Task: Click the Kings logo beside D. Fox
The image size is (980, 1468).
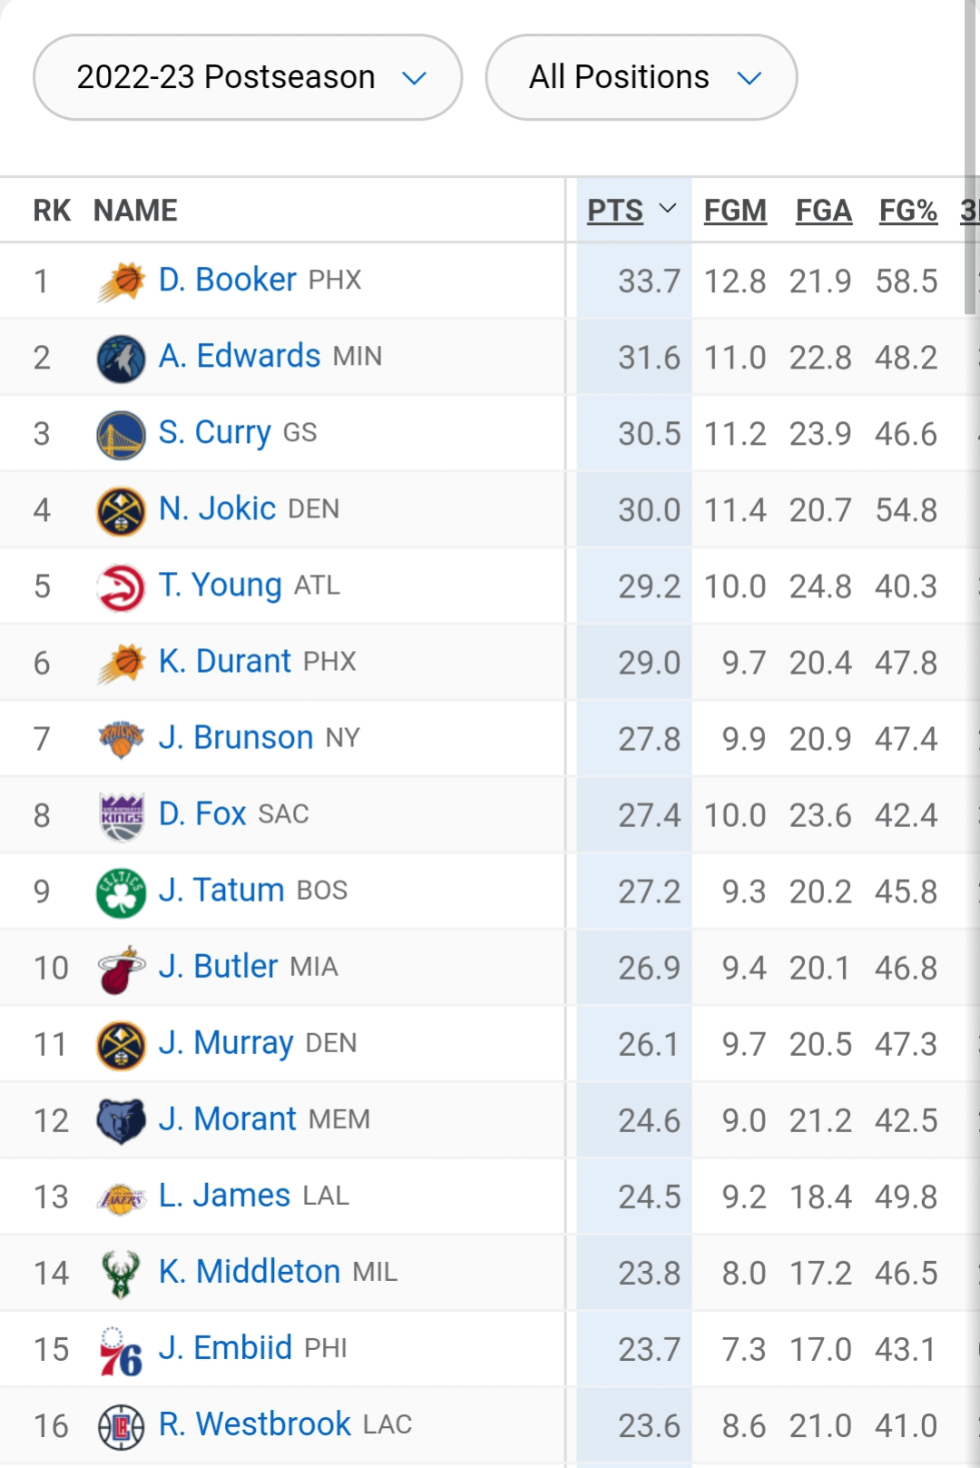Action: [x=121, y=815]
